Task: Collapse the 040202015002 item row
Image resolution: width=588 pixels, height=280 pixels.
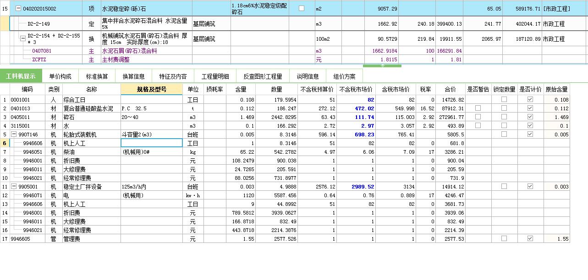Action: (18, 9)
